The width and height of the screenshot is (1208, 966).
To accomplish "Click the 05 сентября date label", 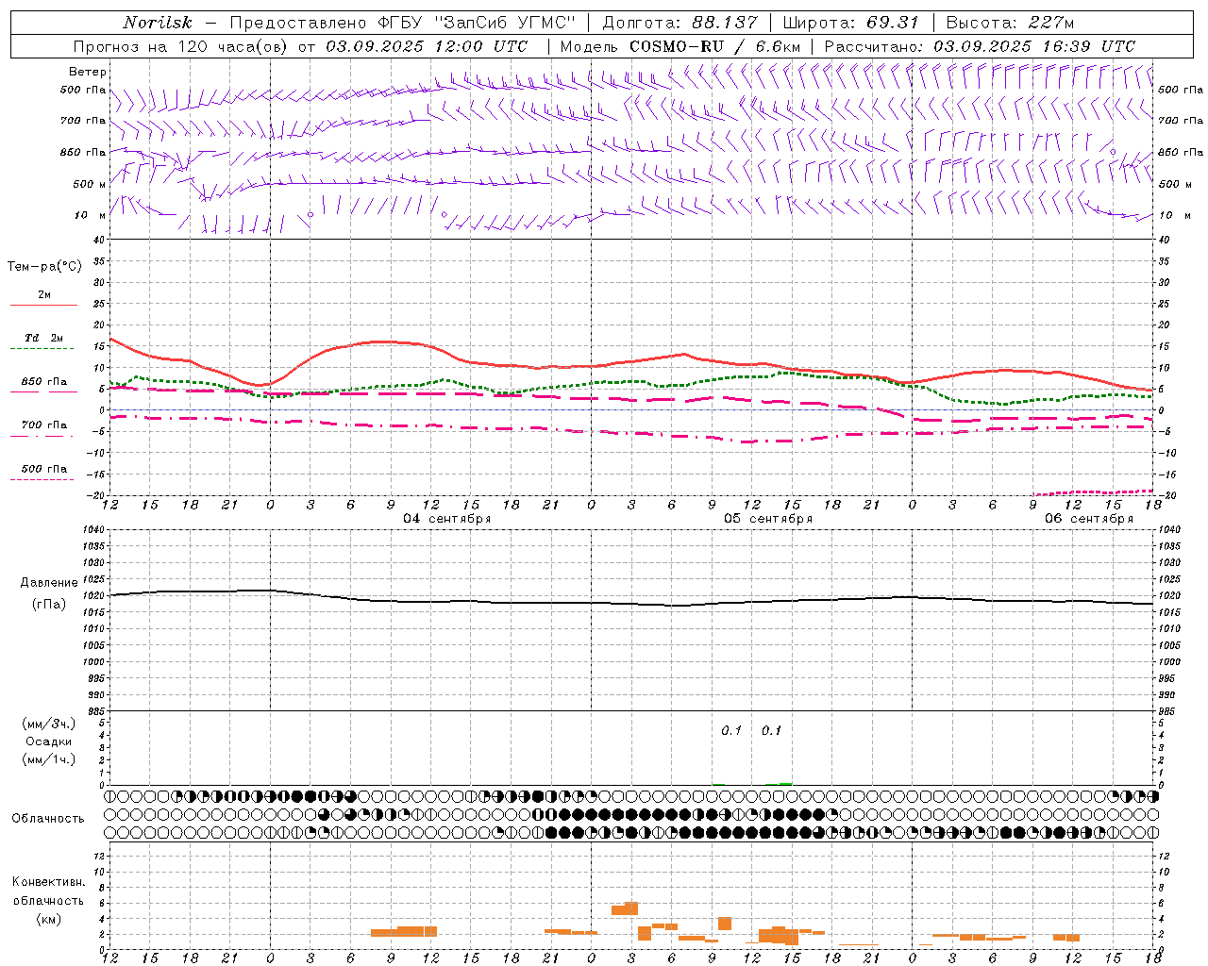I will click(x=768, y=519).
